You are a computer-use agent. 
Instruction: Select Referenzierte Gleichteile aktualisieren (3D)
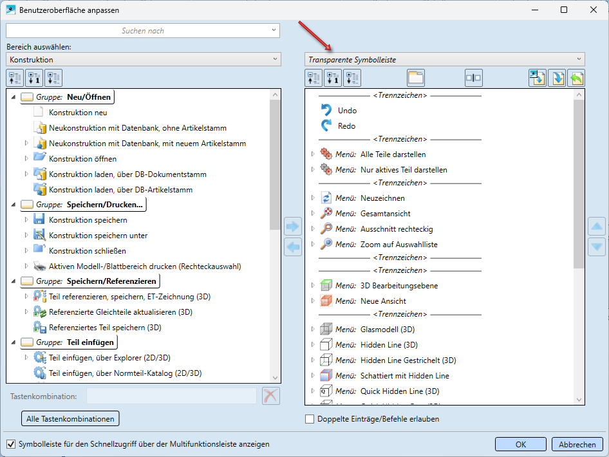coord(121,312)
